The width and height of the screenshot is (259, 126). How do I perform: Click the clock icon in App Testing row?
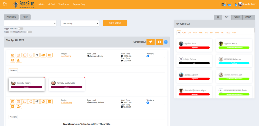[x=31, y=55]
